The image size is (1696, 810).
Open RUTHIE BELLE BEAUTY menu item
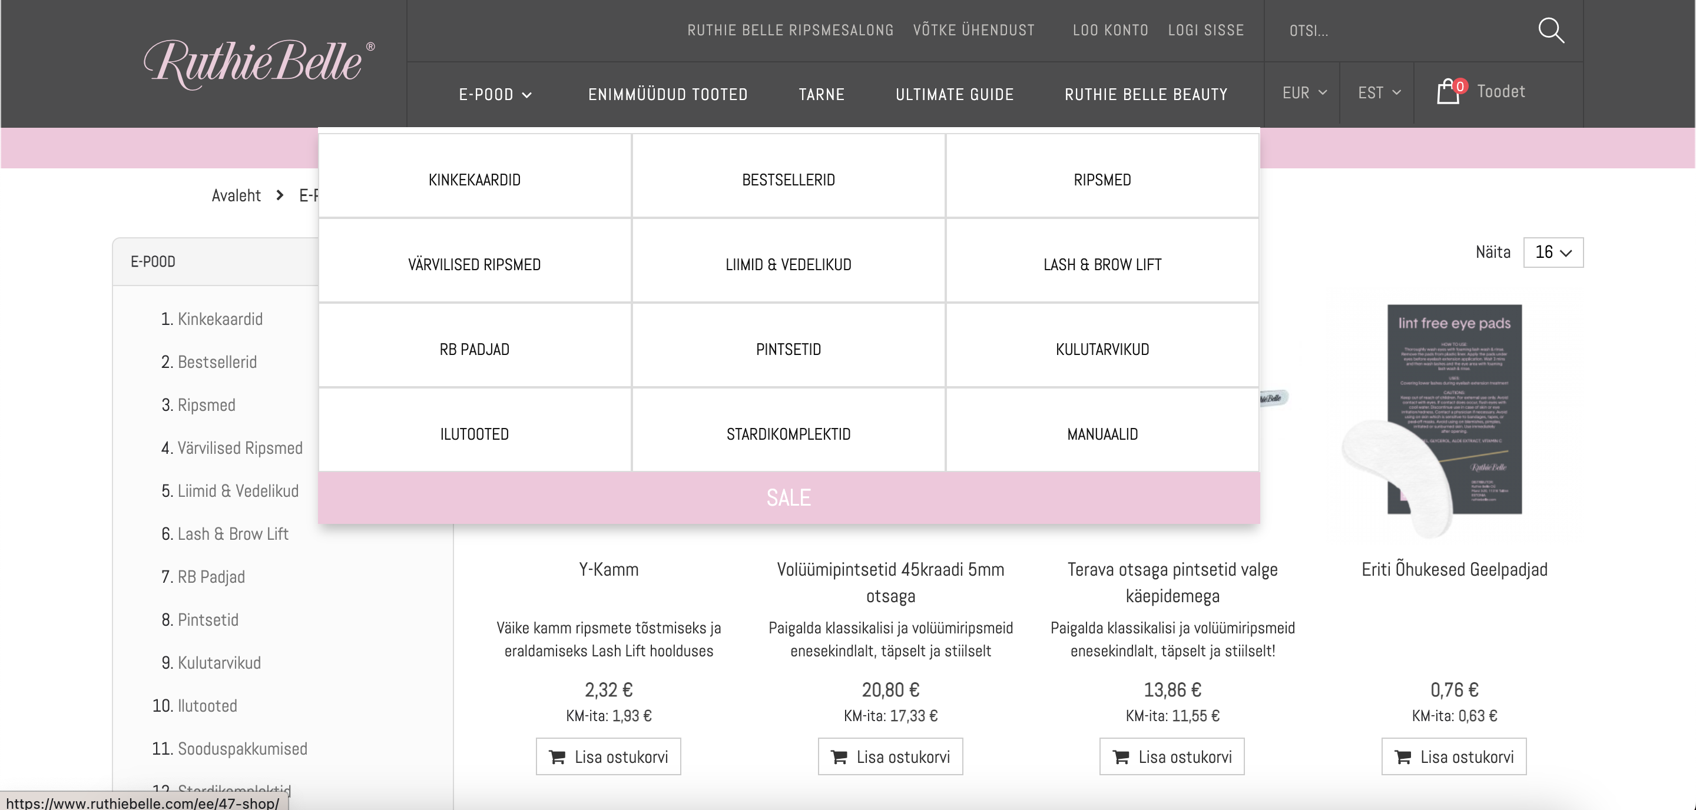[1145, 95]
